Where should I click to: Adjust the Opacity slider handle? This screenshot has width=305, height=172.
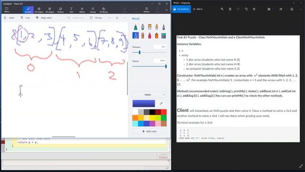pos(166,66)
